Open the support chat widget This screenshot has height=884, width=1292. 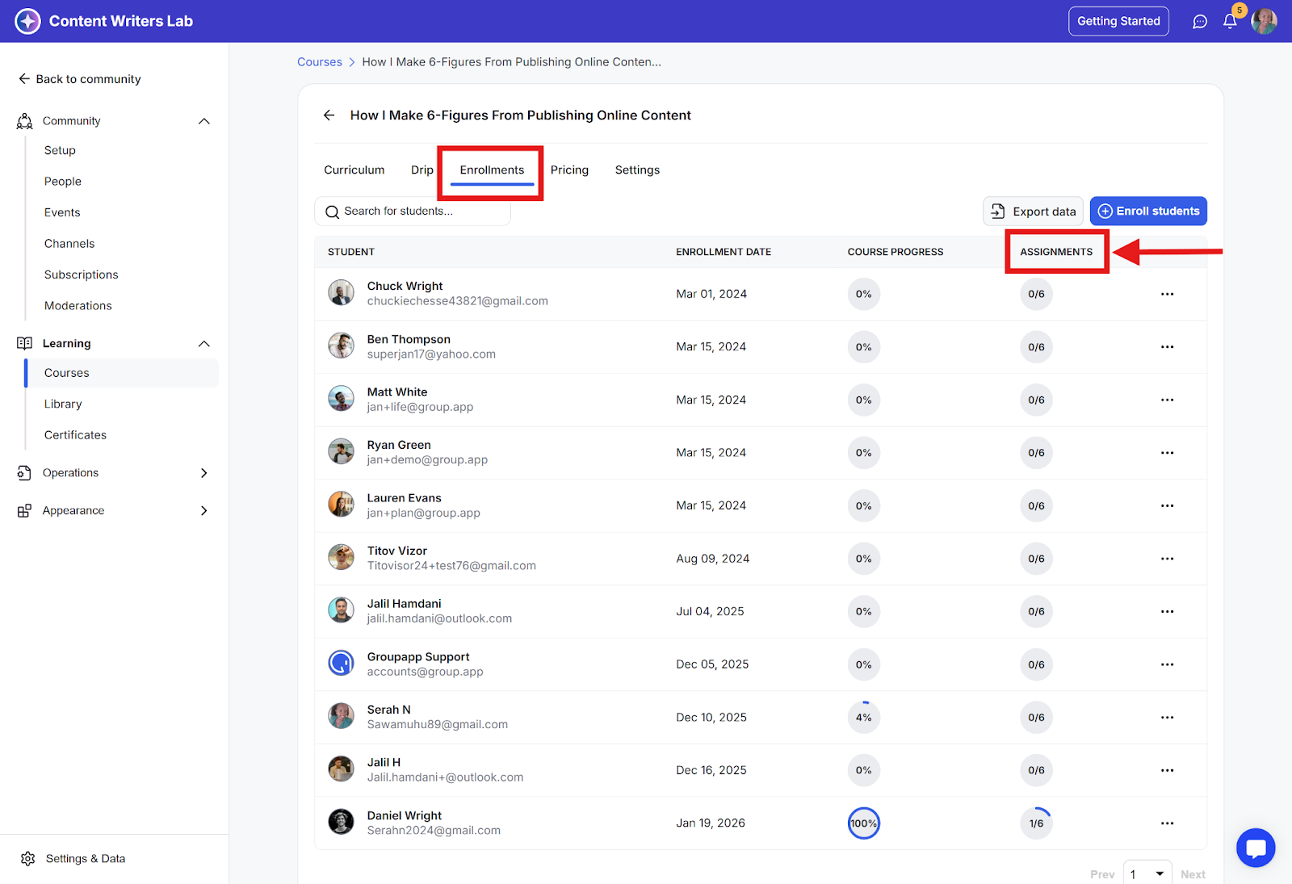point(1255,848)
